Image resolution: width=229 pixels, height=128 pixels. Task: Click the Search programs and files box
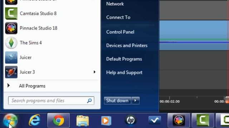coord(51,101)
